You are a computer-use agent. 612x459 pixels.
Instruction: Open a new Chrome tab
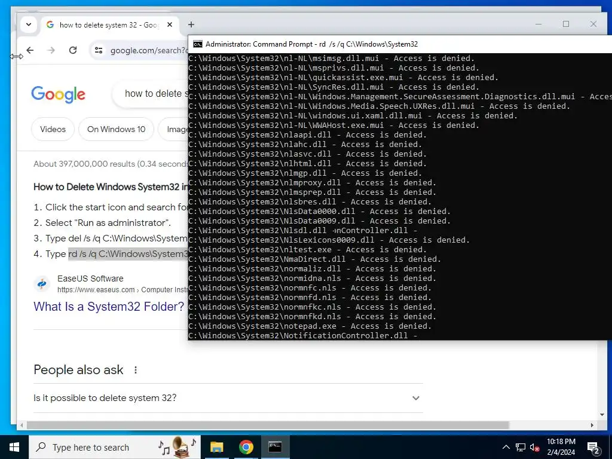tap(191, 25)
